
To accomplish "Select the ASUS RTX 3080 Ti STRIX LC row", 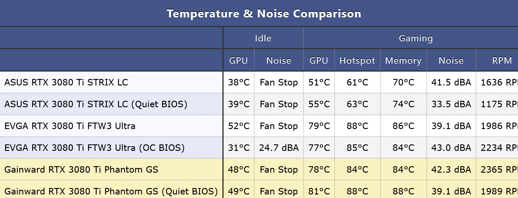I will (259, 82).
